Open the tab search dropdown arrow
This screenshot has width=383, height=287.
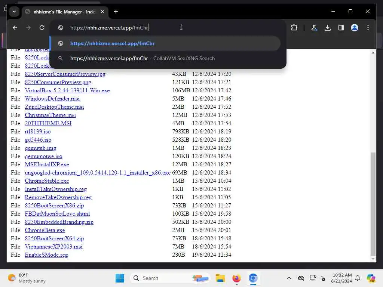14,12
